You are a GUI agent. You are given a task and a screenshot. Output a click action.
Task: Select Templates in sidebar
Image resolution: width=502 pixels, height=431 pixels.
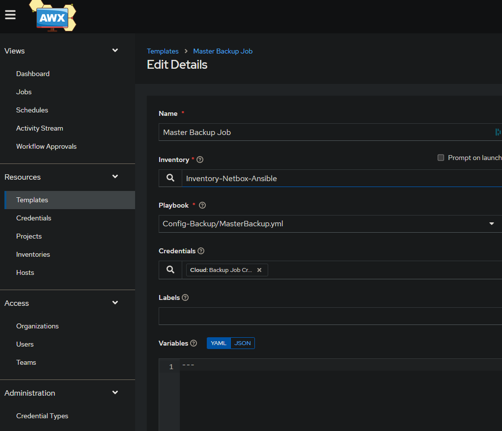pyautogui.click(x=70, y=200)
